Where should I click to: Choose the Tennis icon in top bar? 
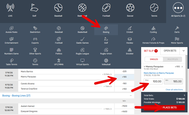[x=154, y=8]
